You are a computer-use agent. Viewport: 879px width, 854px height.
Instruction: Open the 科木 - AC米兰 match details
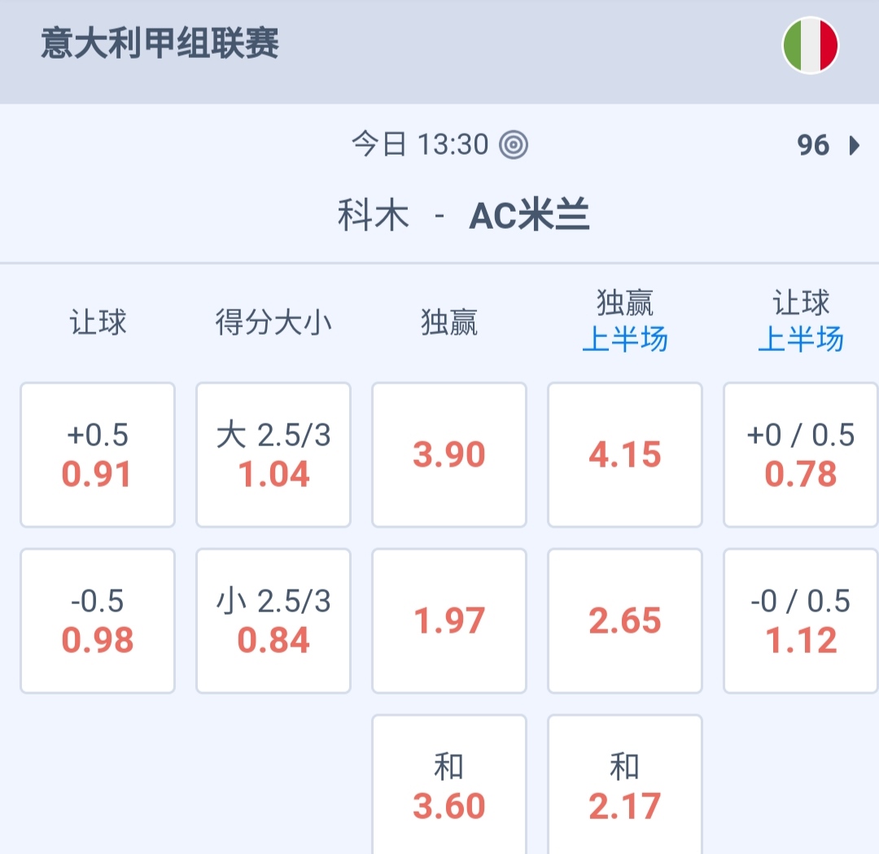tap(463, 217)
